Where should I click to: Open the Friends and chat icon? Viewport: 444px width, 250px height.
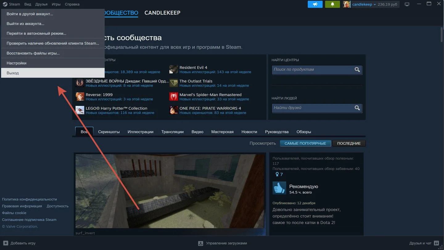436,243
